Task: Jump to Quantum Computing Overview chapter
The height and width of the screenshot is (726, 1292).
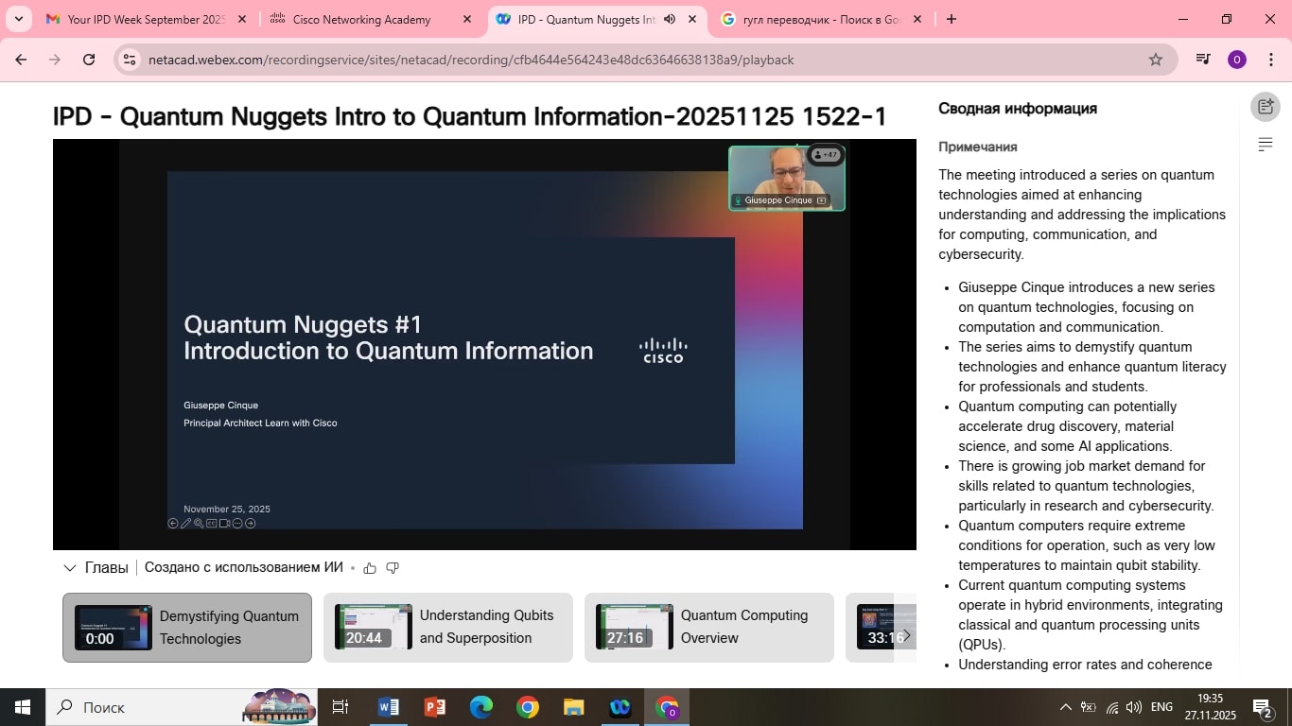Action: point(708,628)
